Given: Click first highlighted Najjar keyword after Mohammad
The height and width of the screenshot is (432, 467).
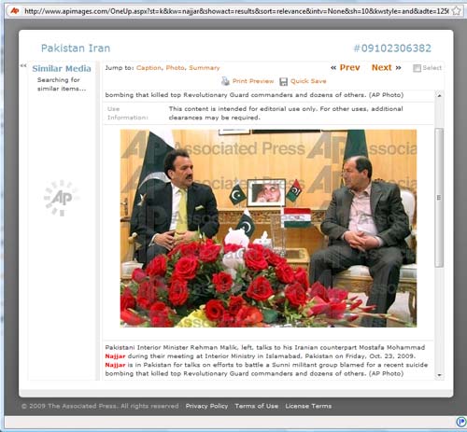Looking at the screenshot, I should point(115,356).
